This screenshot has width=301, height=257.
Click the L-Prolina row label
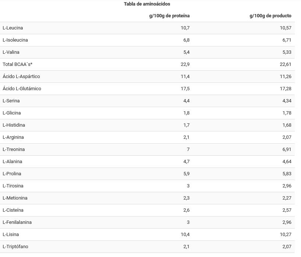click(x=12, y=174)
